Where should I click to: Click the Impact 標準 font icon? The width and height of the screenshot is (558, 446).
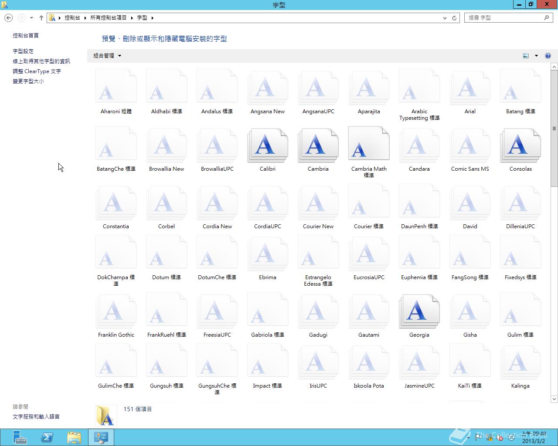(x=268, y=361)
